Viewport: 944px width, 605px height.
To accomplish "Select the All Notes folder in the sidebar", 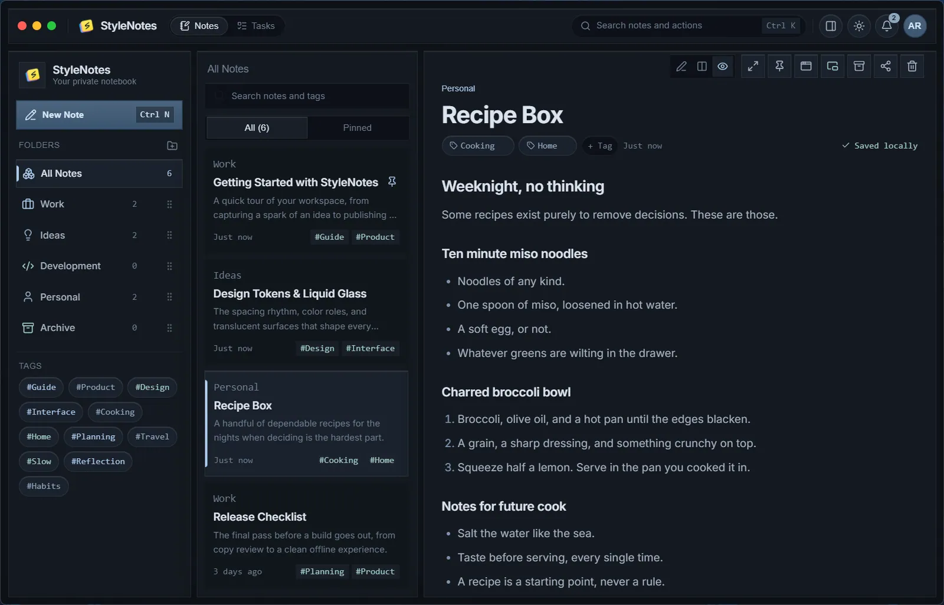I will pyautogui.click(x=99, y=174).
